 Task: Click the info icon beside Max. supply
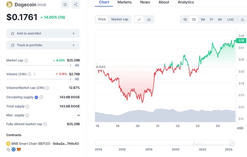pyautogui.click(x=28, y=115)
